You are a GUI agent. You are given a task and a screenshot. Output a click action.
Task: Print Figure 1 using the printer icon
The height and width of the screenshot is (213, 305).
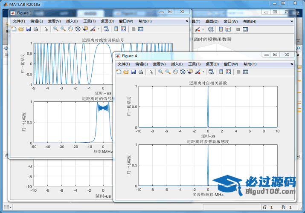[35, 29]
